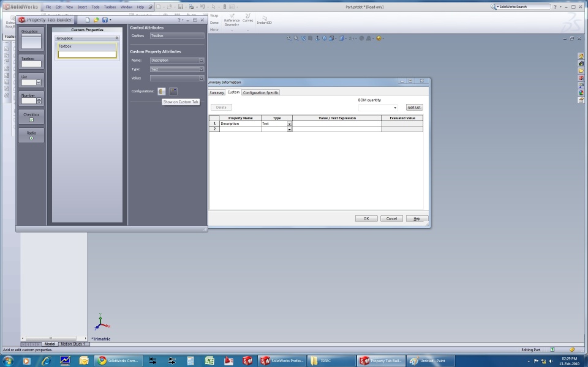588x367 pixels.
Task: Open the Help menu in the SolidWorks menu bar
Action: coord(140,7)
